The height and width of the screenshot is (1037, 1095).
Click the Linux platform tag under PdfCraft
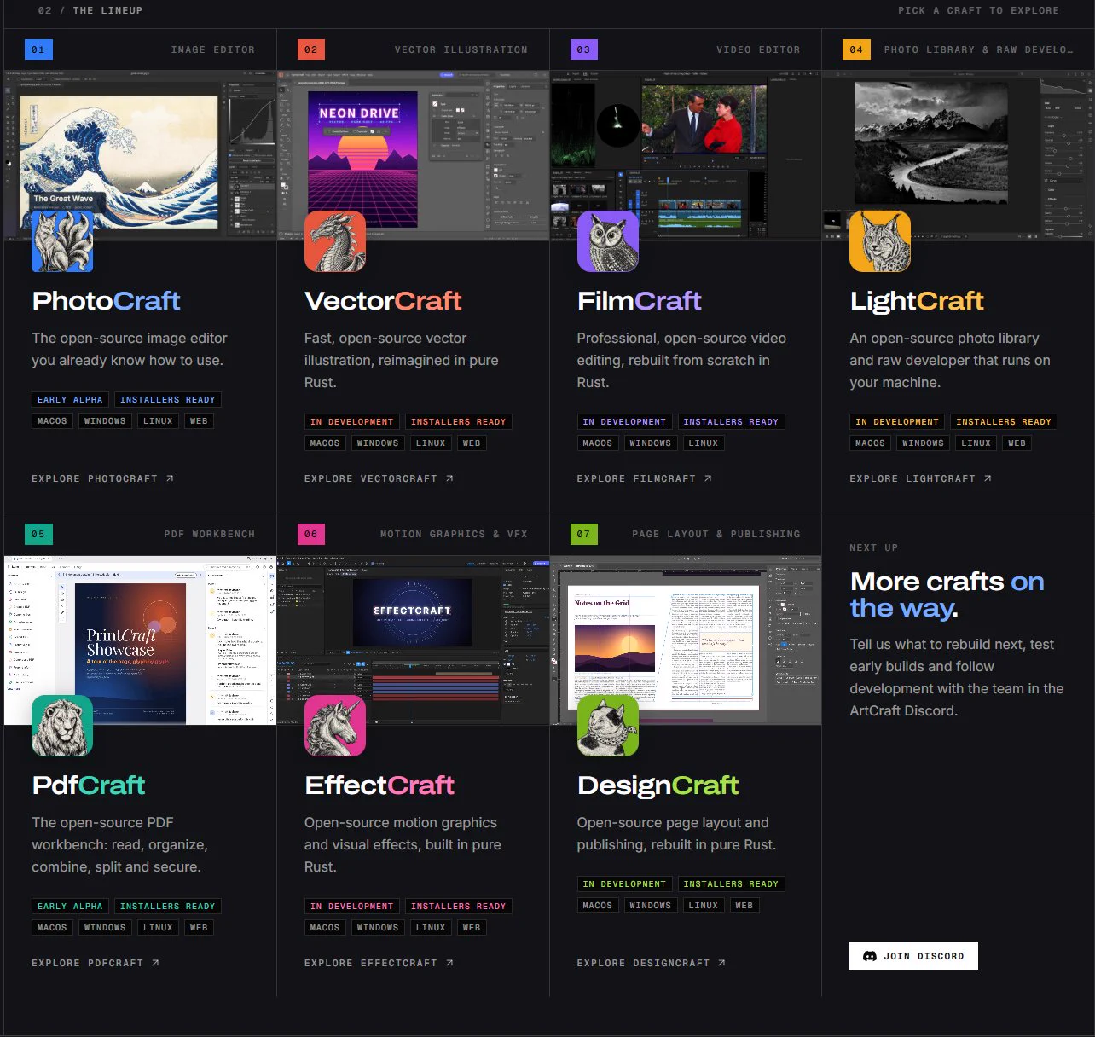[x=158, y=927]
